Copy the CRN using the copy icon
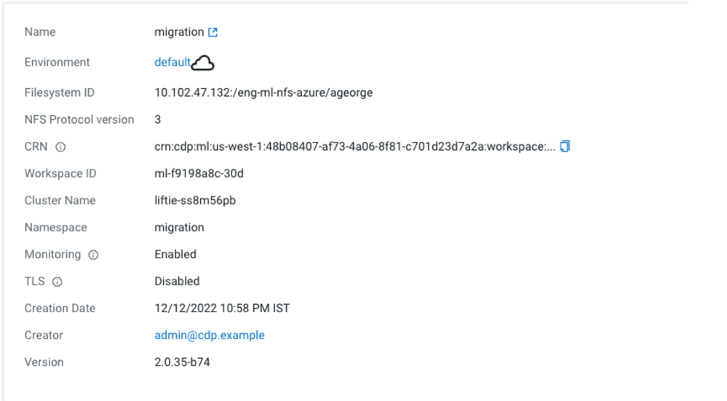The height and width of the screenshot is (401, 727). coord(565,146)
